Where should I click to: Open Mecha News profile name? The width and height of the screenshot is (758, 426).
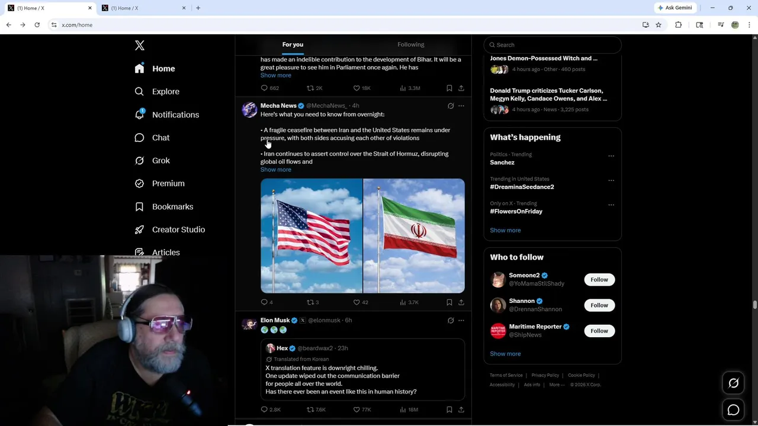click(x=278, y=106)
